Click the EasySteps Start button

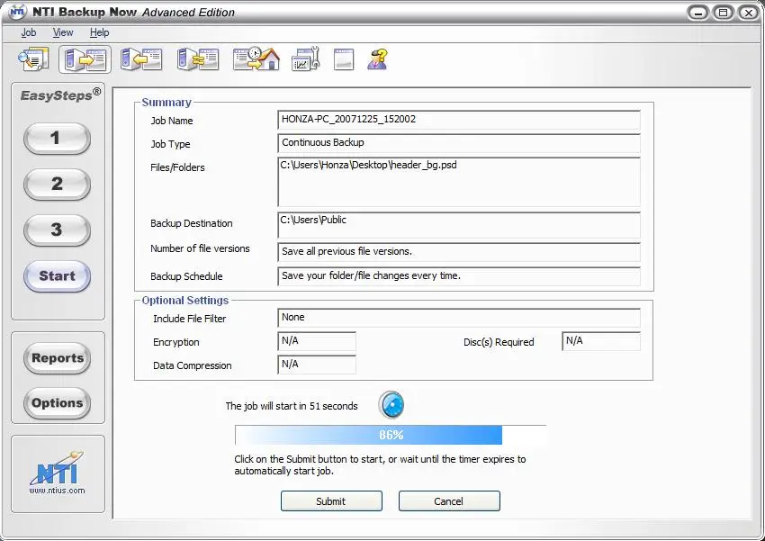(x=57, y=276)
